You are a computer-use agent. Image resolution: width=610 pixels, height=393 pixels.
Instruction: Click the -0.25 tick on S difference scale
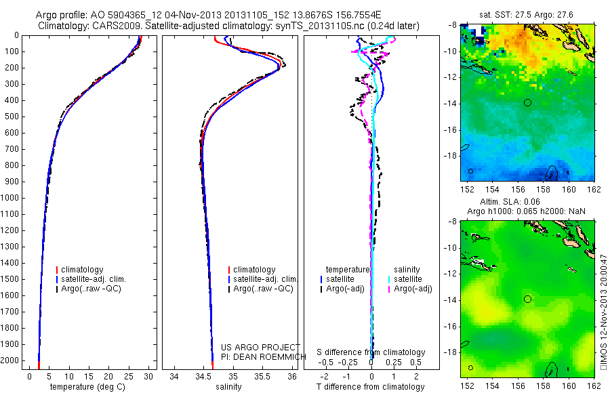coord(348,363)
